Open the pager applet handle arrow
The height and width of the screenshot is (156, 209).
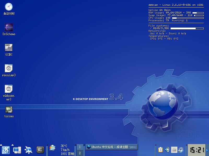pyautogui.click(x=76, y=145)
